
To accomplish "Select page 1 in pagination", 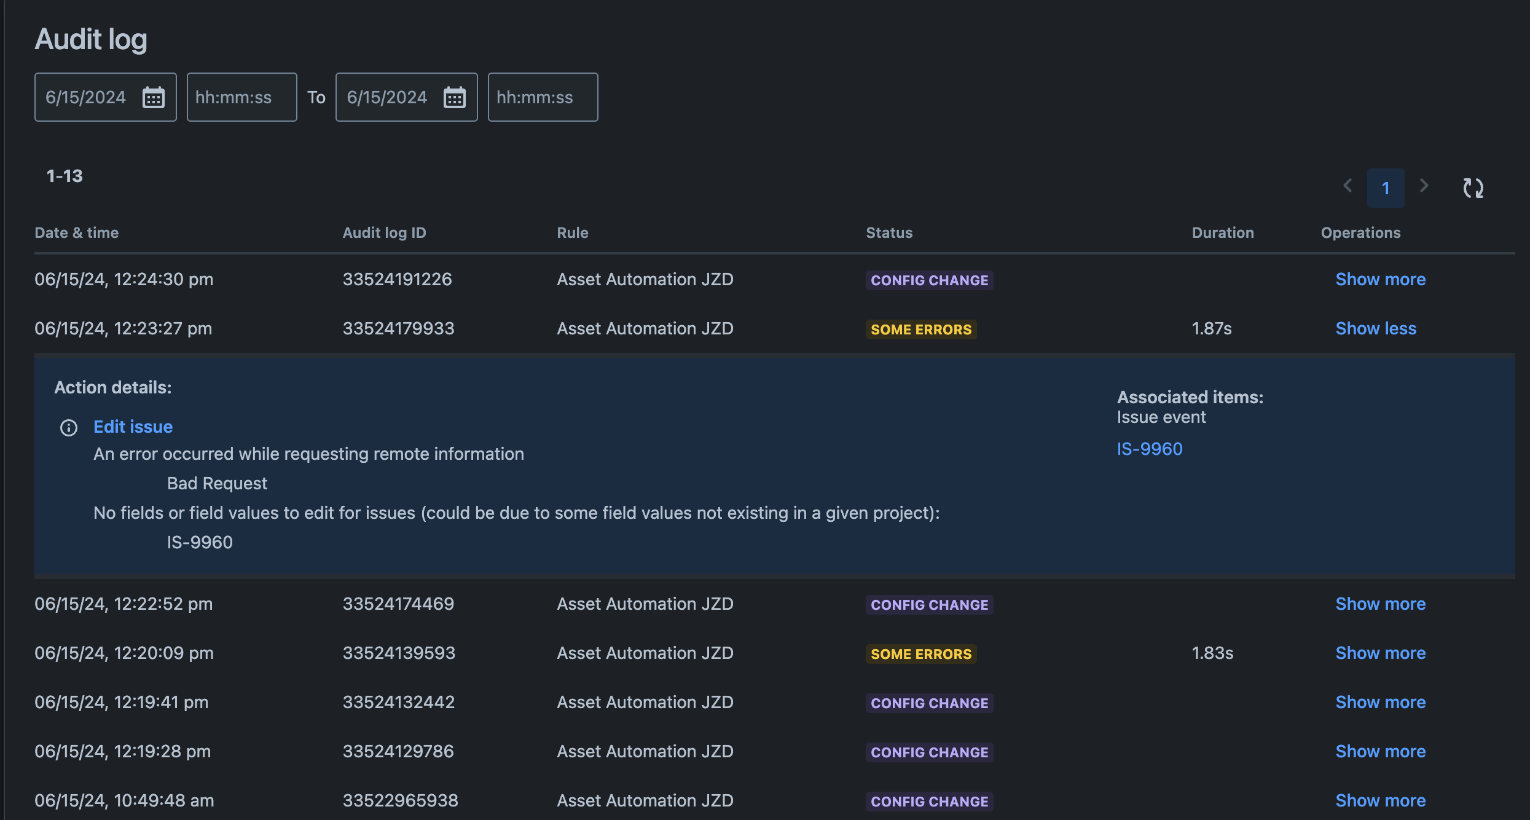I will (x=1386, y=187).
